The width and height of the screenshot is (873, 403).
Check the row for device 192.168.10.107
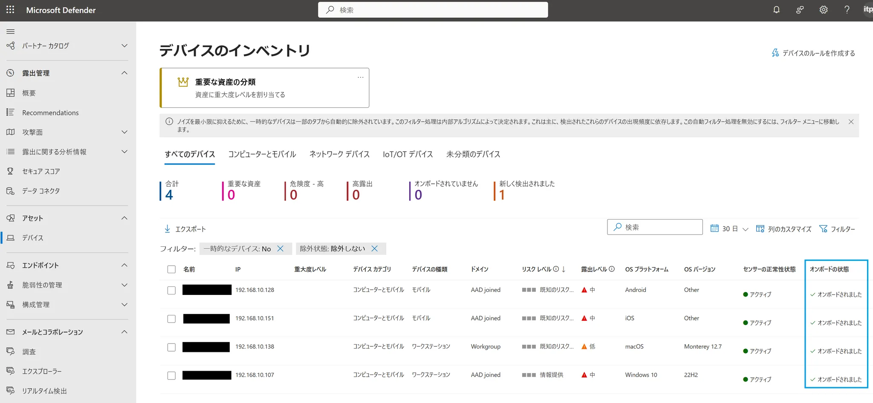click(171, 375)
